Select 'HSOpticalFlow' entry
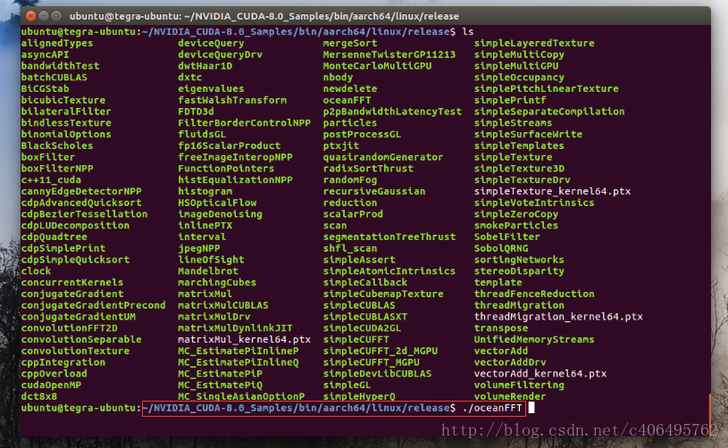Viewport: 728px width, 448px height. click(x=217, y=203)
